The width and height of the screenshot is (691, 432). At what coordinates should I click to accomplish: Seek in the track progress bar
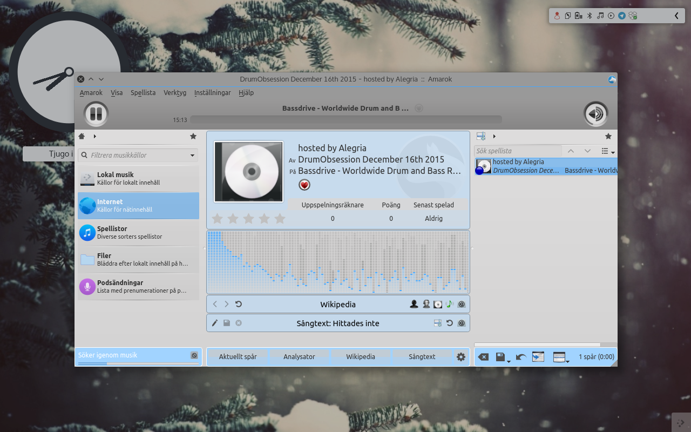pos(345,120)
